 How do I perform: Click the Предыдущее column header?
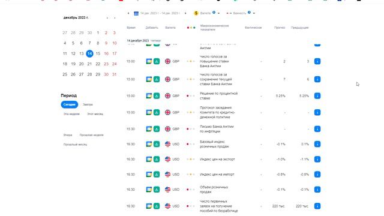(x=300, y=28)
